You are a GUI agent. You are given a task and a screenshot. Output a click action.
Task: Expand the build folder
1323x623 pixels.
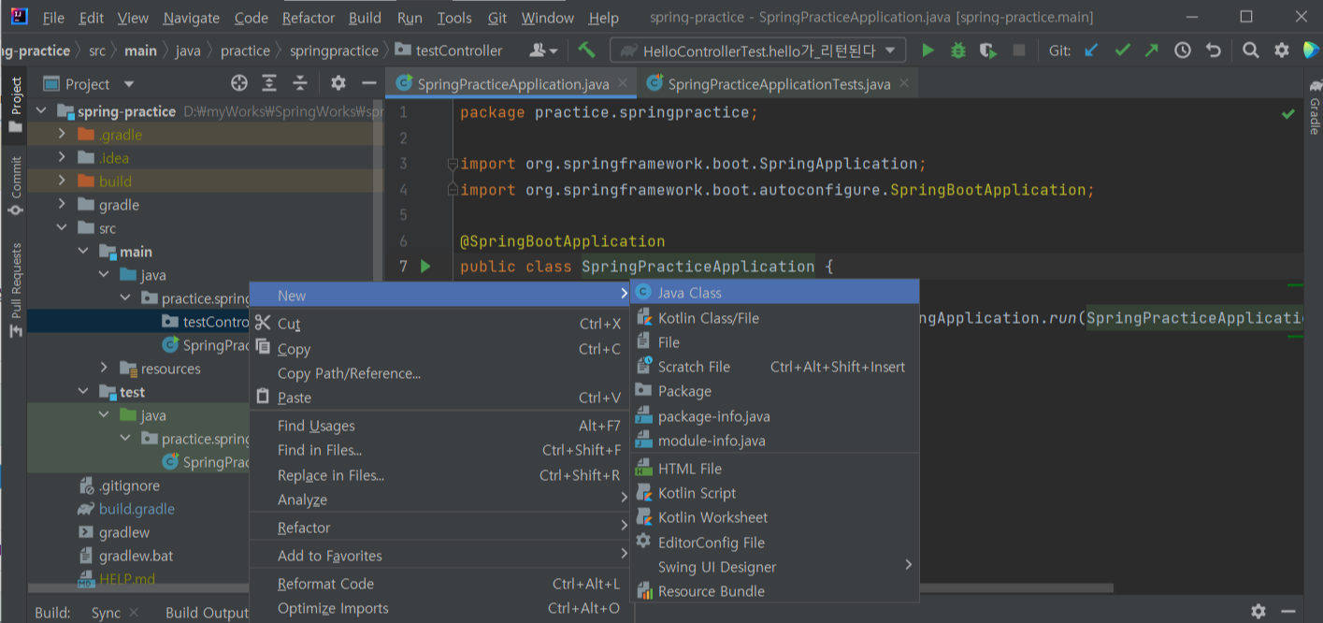[x=62, y=181]
